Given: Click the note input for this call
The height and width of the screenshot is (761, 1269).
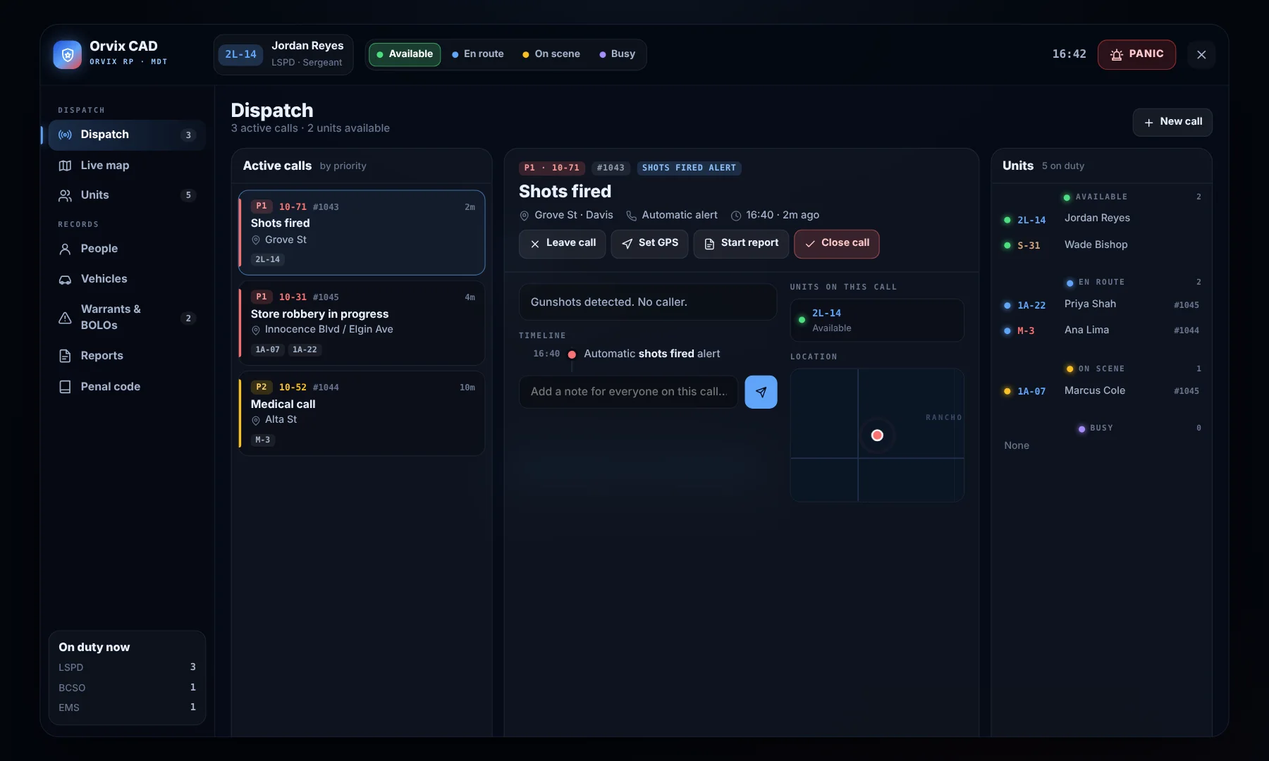Looking at the screenshot, I should point(628,392).
